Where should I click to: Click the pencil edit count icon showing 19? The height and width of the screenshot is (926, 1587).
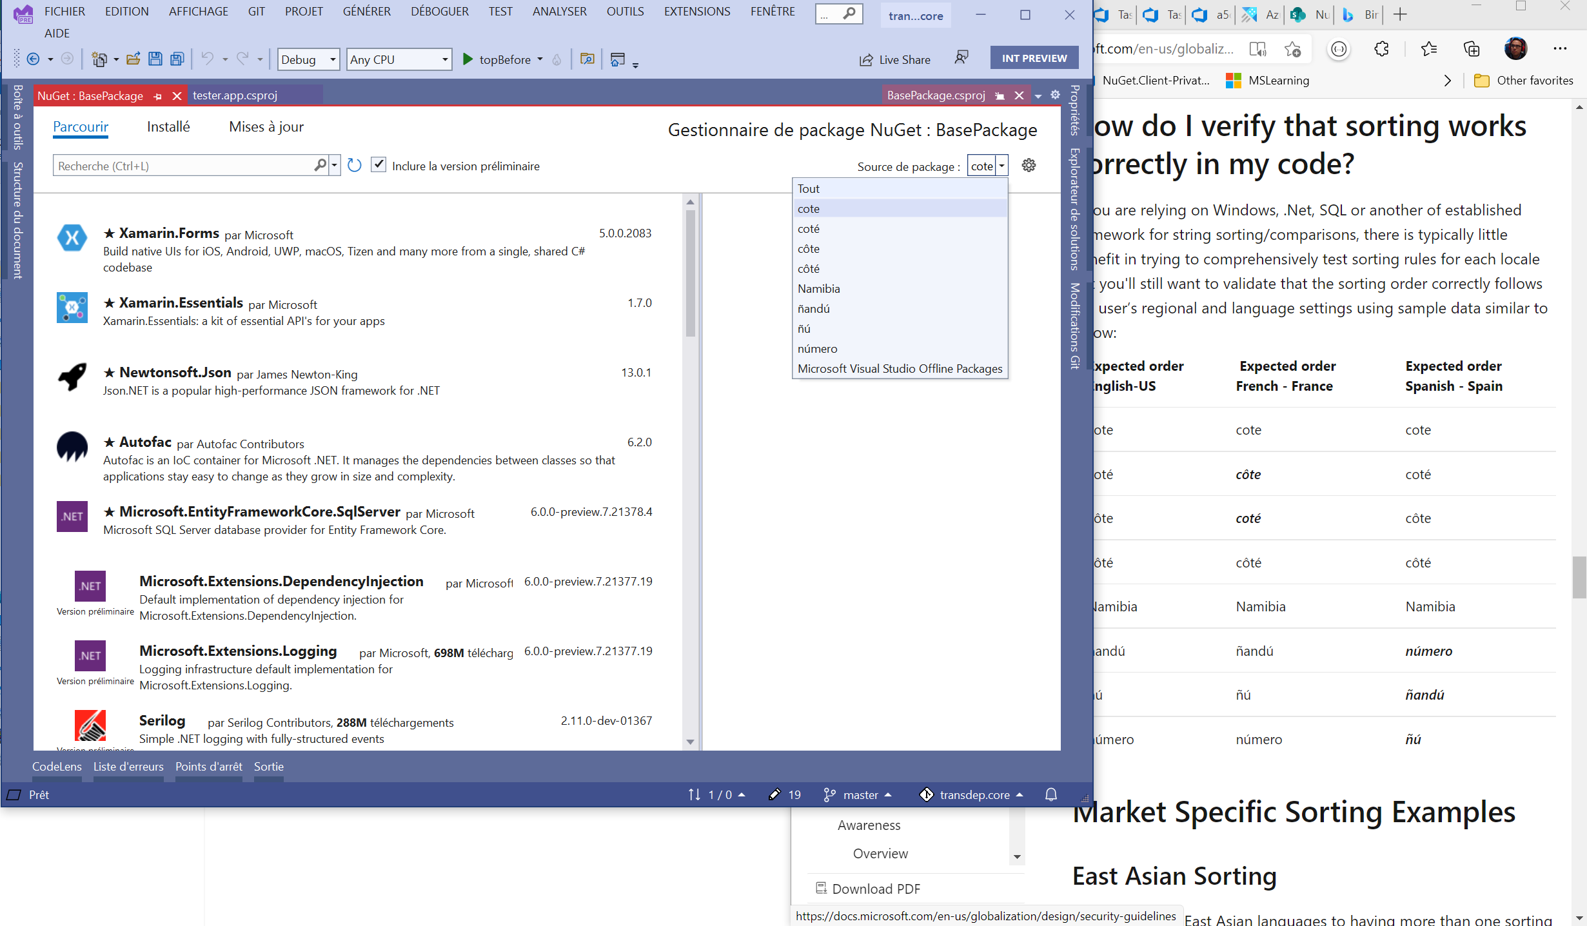pos(774,794)
